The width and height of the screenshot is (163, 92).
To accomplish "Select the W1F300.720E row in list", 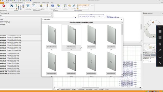I will click(x=21, y=41).
